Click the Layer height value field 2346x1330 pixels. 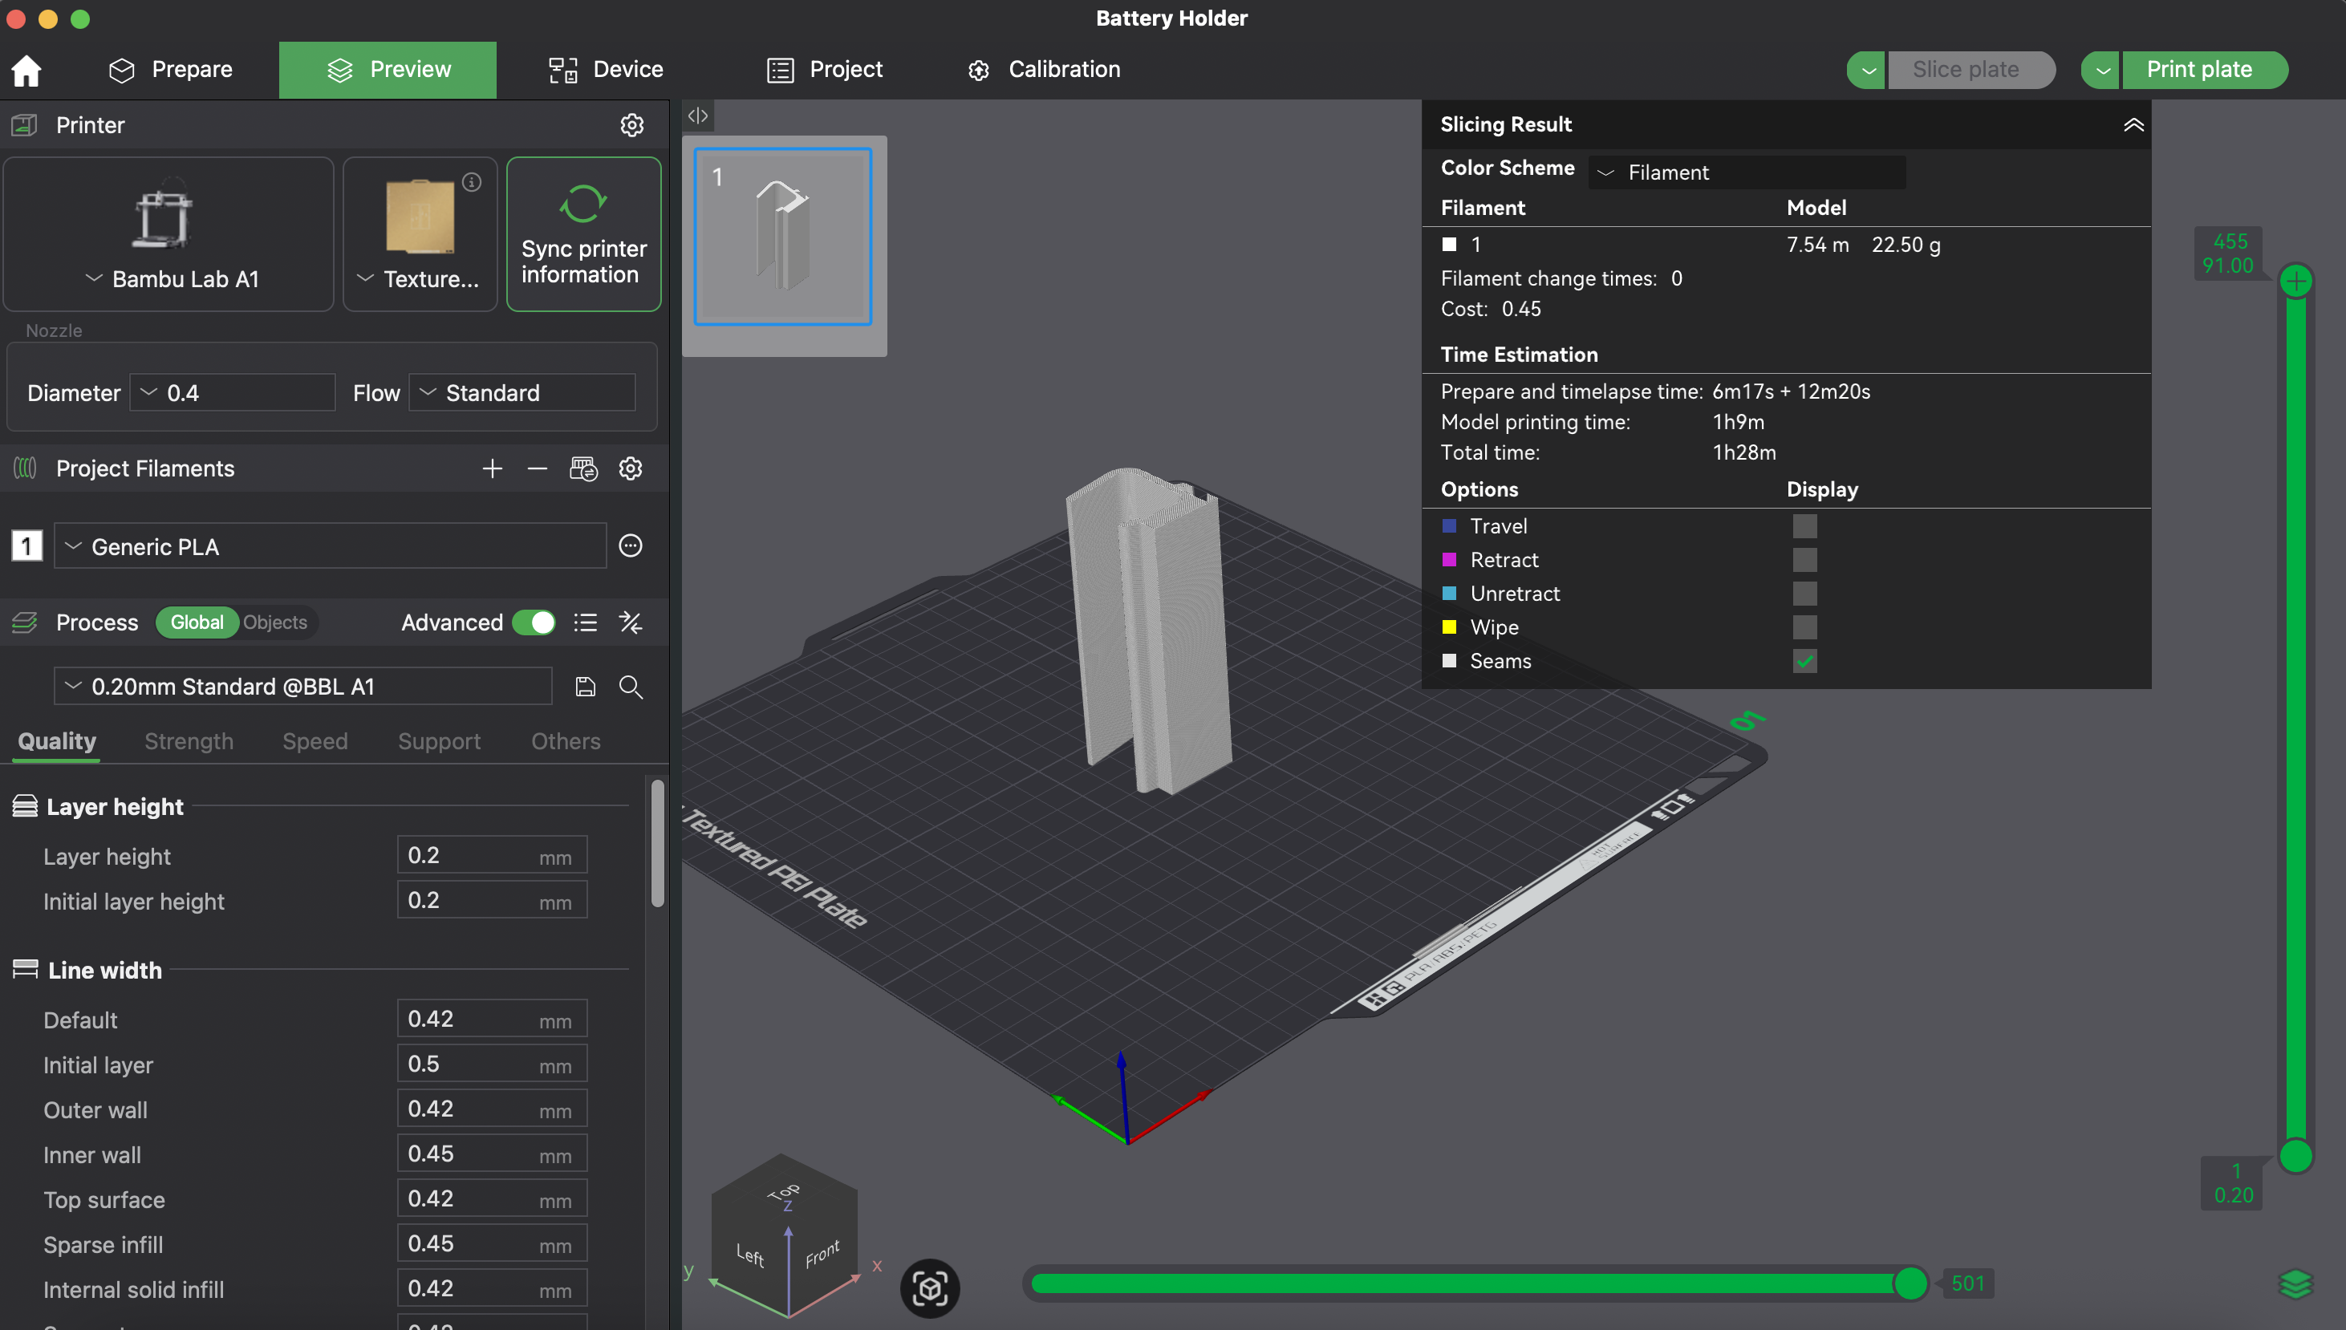(x=492, y=855)
